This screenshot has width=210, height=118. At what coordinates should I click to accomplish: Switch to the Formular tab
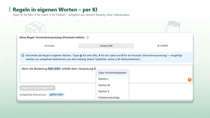50,46
